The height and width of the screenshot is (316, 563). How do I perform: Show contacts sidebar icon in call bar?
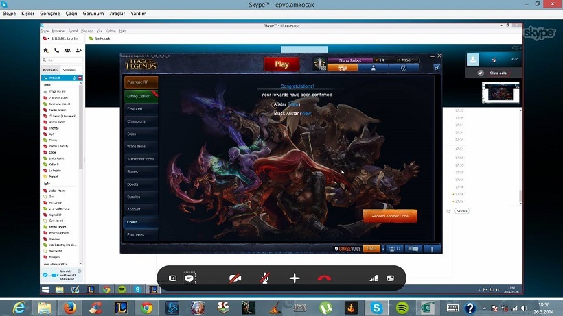[173, 278]
